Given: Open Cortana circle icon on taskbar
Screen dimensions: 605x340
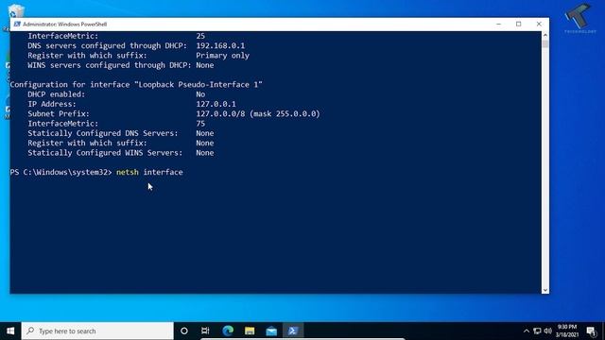Looking at the screenshot, I should click(184, 331).
